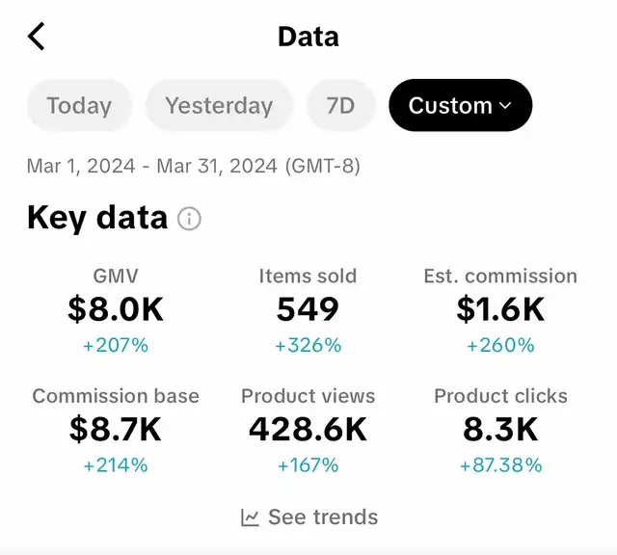Open See trends link
This screenshot has width=617, height=555.
click(x=322, y=517)
